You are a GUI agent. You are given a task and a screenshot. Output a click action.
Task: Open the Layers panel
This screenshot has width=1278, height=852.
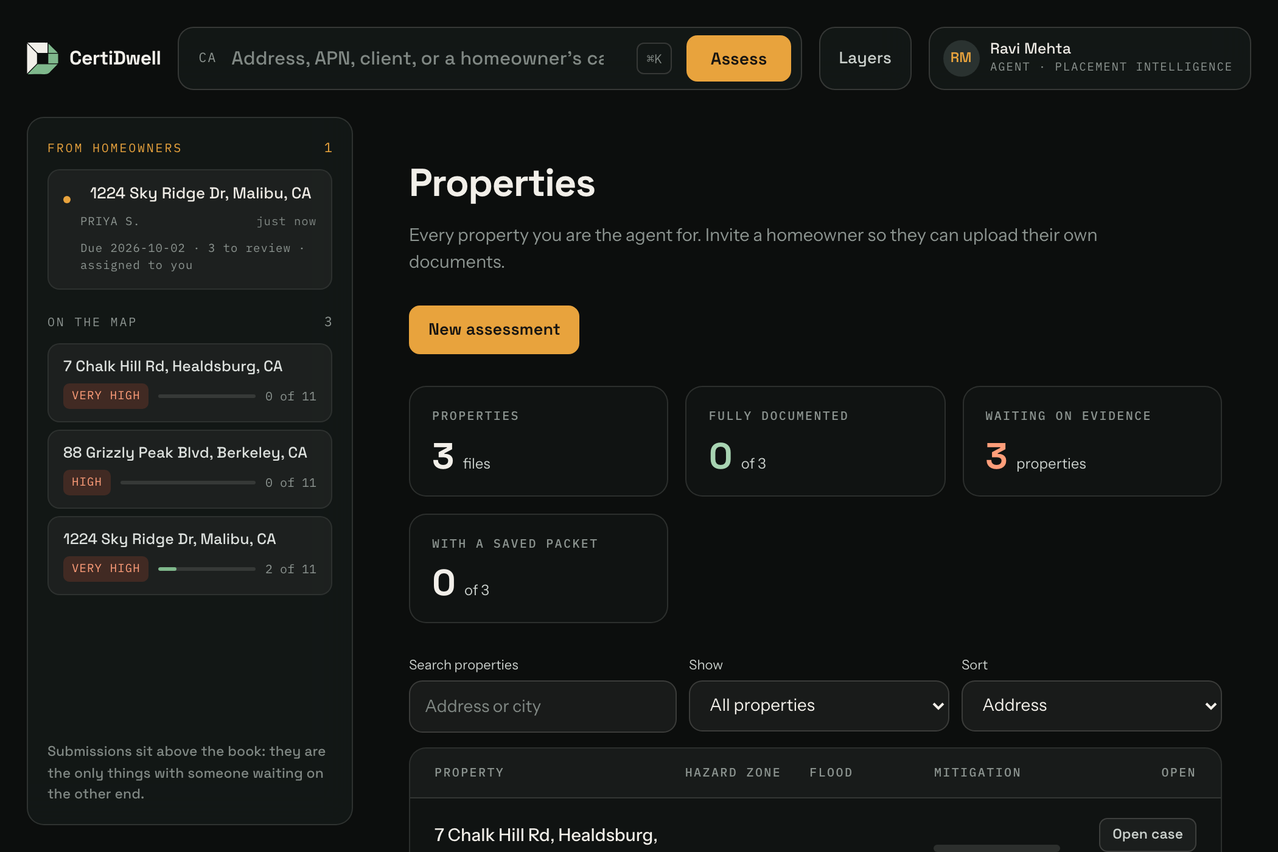point(865,58)
